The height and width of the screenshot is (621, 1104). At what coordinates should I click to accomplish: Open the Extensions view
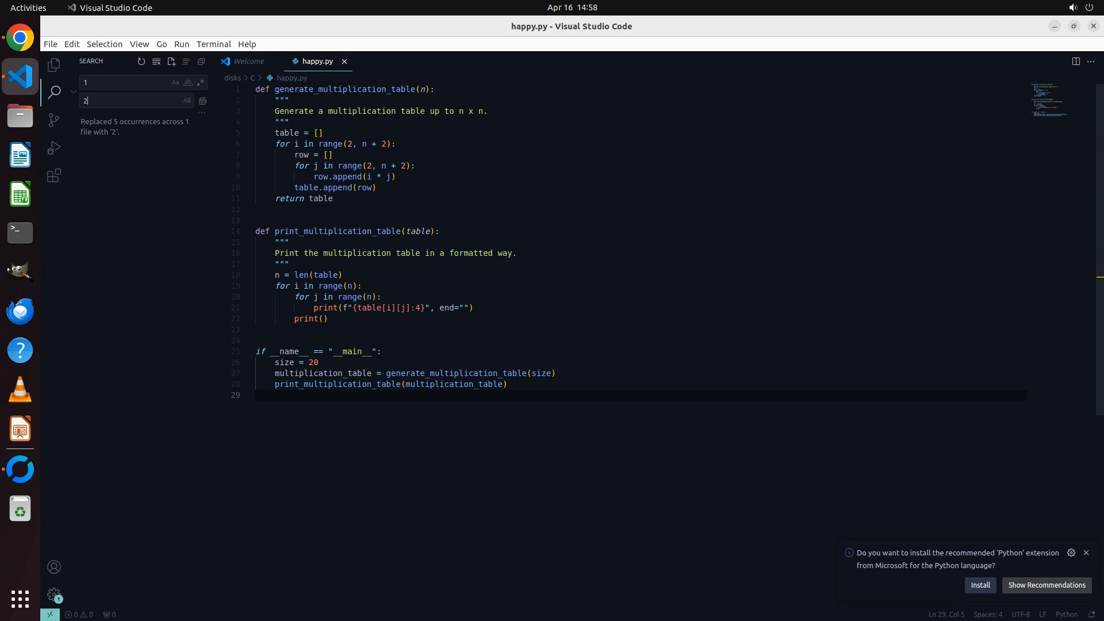coord(54,175)
